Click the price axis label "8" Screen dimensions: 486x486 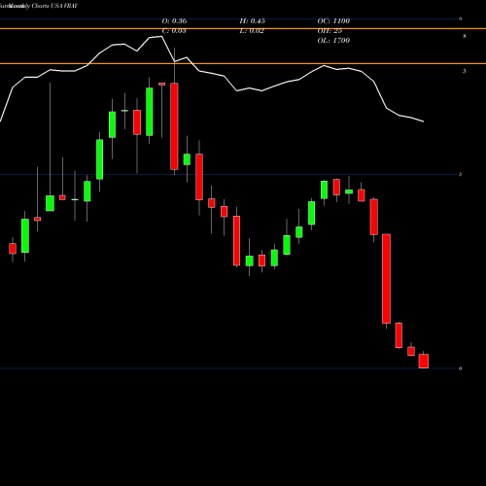(x=465, y=36)
